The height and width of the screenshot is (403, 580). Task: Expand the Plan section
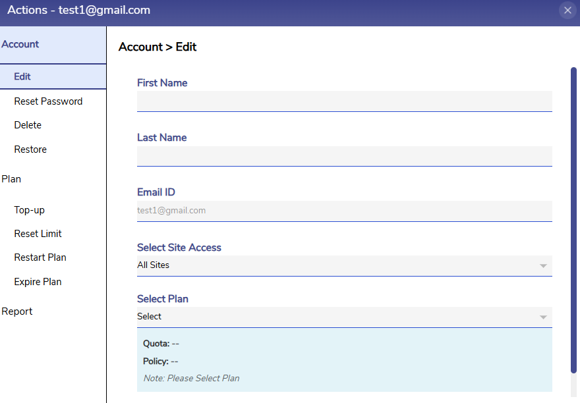(11, 179)
